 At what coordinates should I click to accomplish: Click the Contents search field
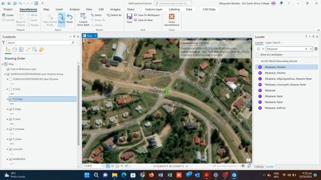pos(39,42)
